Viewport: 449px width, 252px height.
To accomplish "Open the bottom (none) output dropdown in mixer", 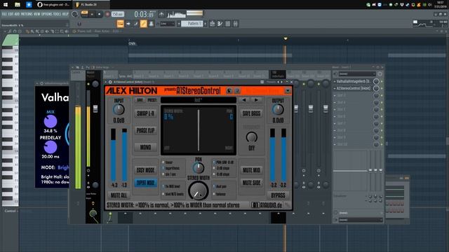I will pyautogui.click(x=360, y=220).
